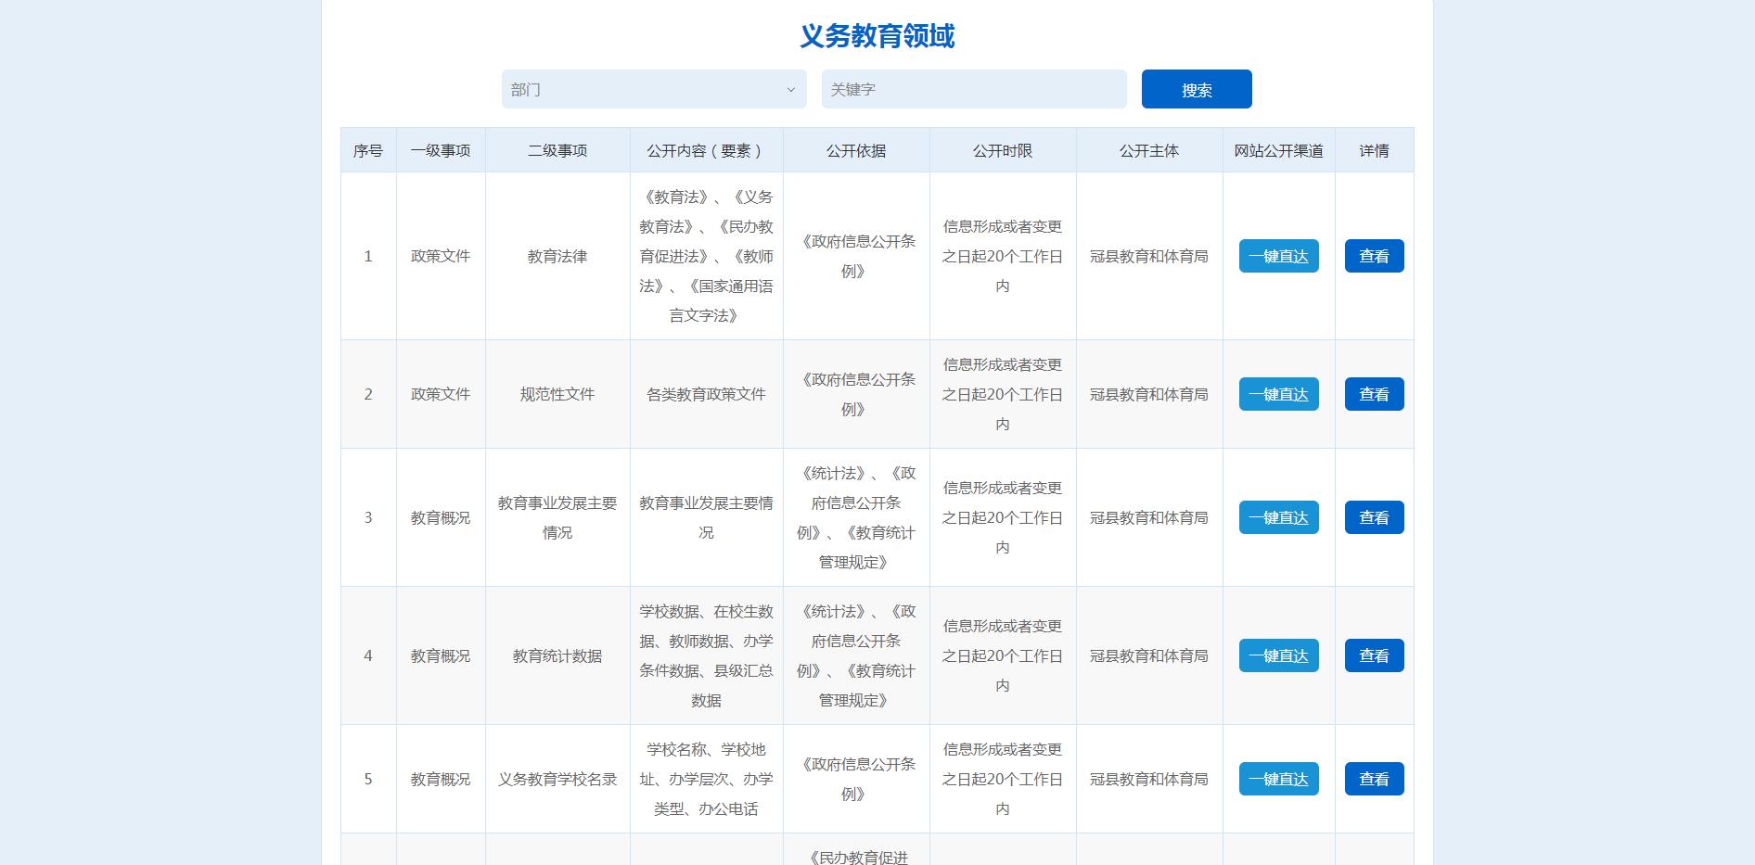
Task: Click the cell starting 学校名称、学校地址
Action: [707, 779]
